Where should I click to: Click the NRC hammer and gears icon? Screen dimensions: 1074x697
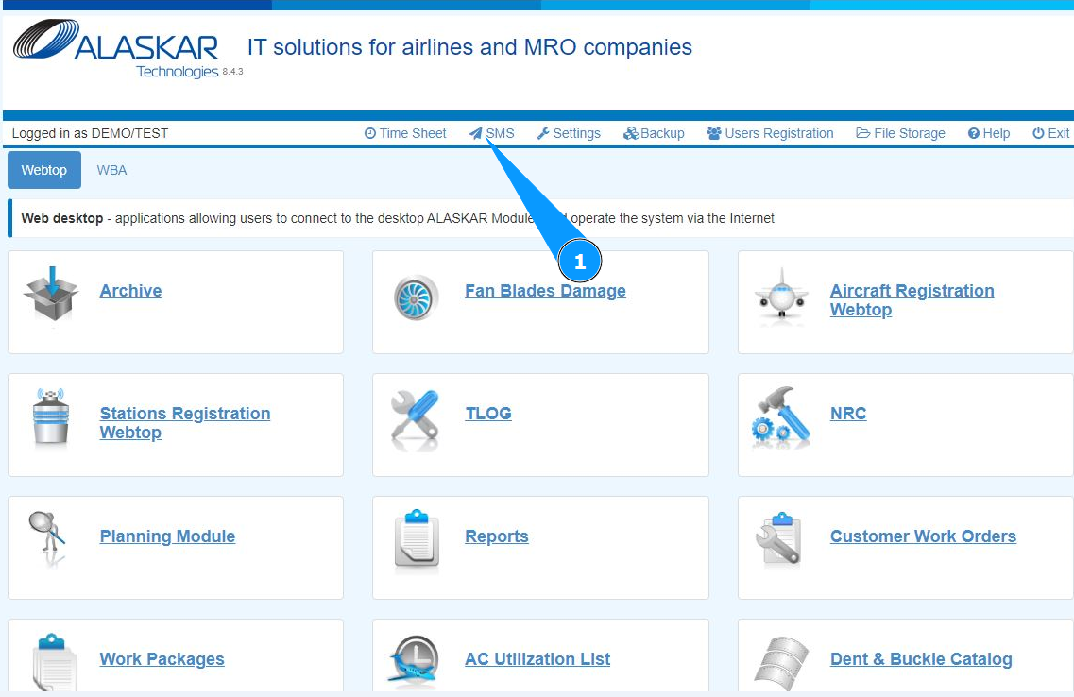coord(781,416)
